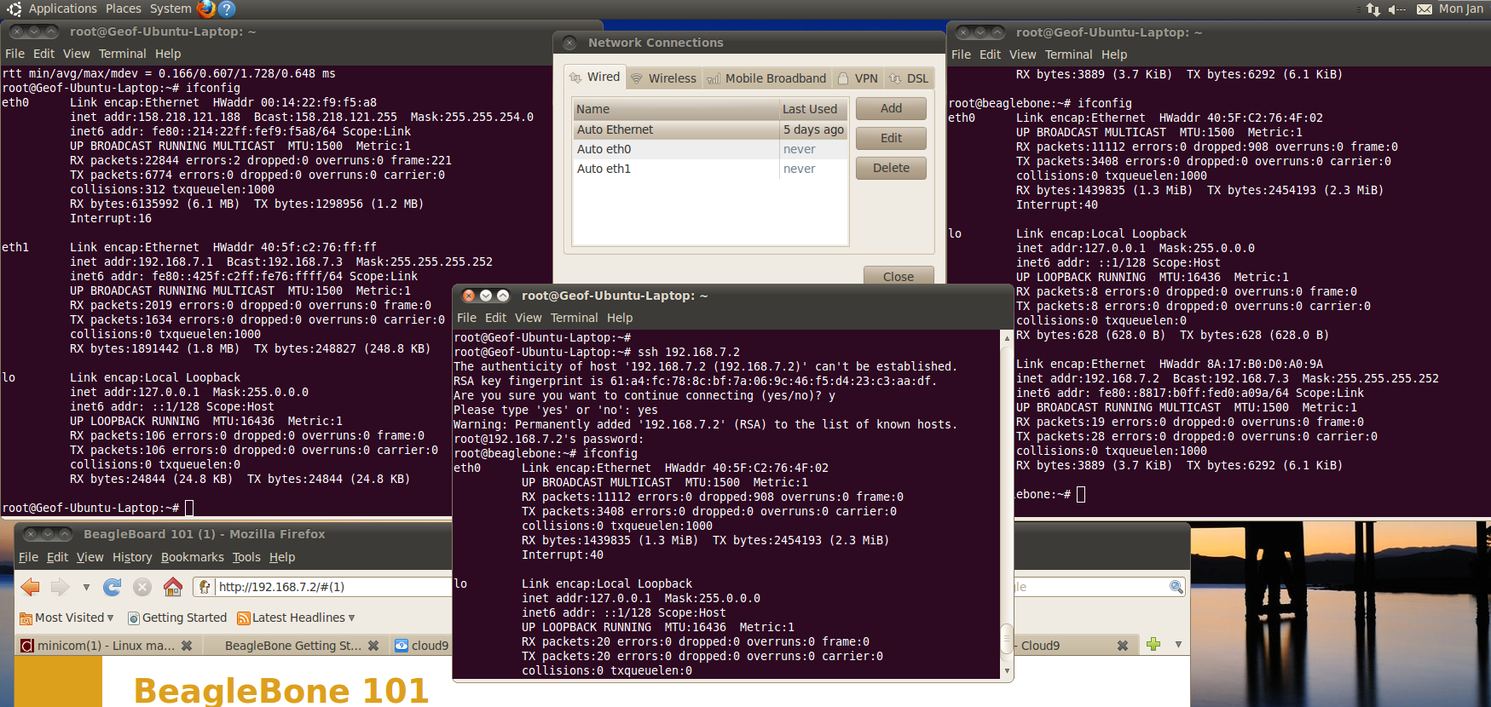The width and height of the screenshot is (1491, 707).
Task: Close the rightmost Cloud9 tab in Firefox
Action: [x=1123, y=646]
